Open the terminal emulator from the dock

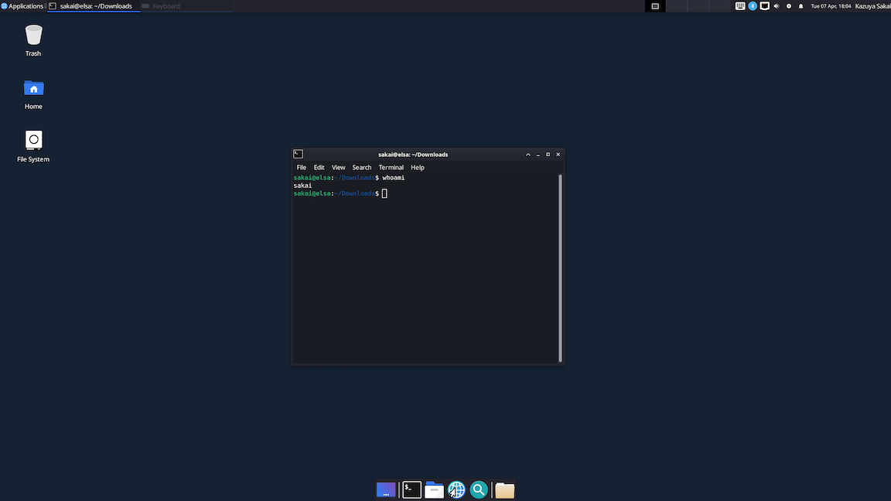pyautogui.click(x=411, y=489)
